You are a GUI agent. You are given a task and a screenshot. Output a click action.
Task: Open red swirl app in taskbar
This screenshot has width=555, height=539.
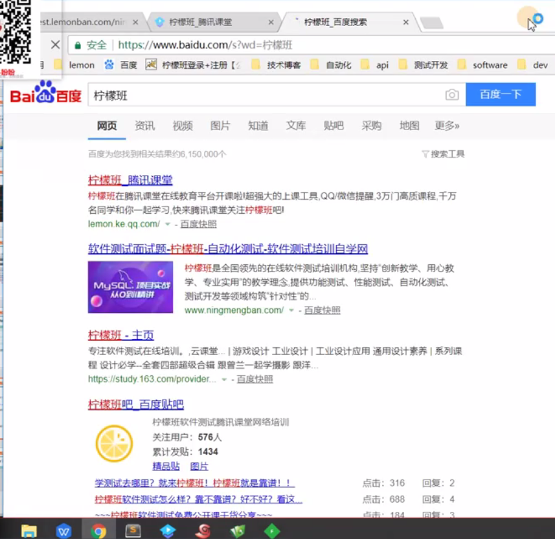coord(203,531)
